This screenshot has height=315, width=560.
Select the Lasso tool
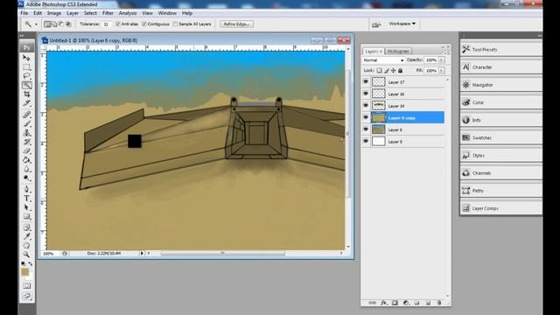click(x=26, y=76)
